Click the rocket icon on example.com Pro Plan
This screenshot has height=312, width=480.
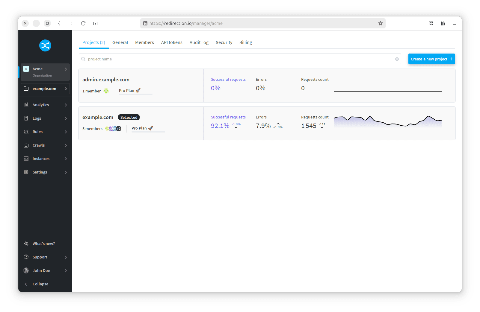tap(151, 128)
